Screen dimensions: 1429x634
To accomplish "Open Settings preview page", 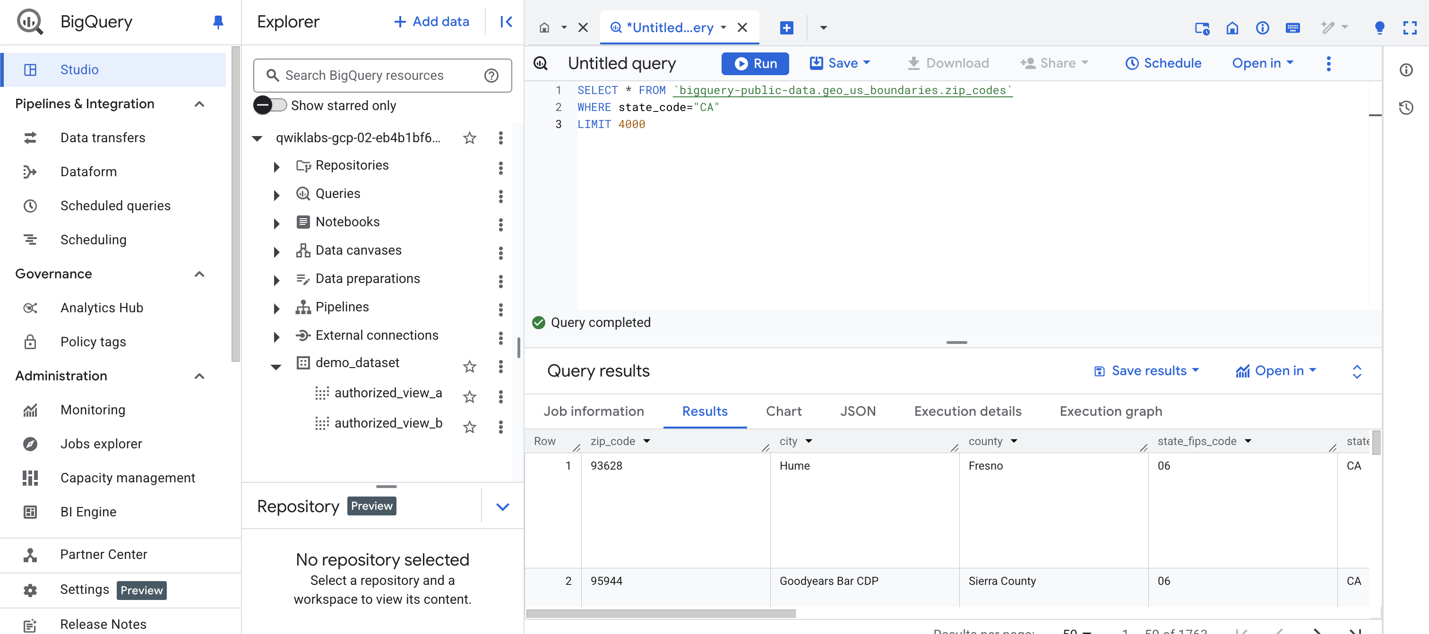I will [84, 589].
